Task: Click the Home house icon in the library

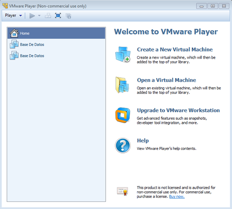Action: 14,33
